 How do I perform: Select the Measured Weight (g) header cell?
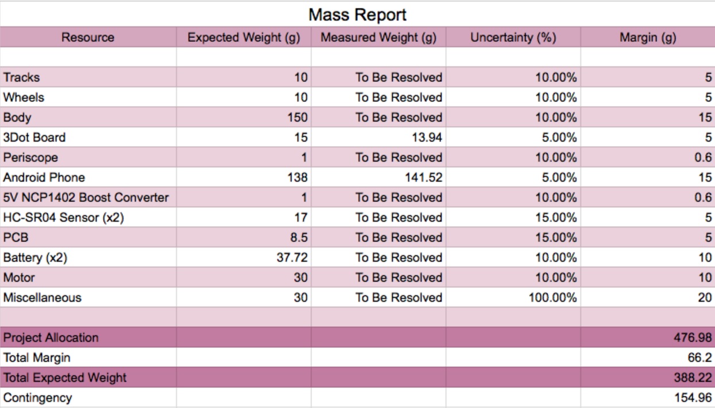[378, 37]
